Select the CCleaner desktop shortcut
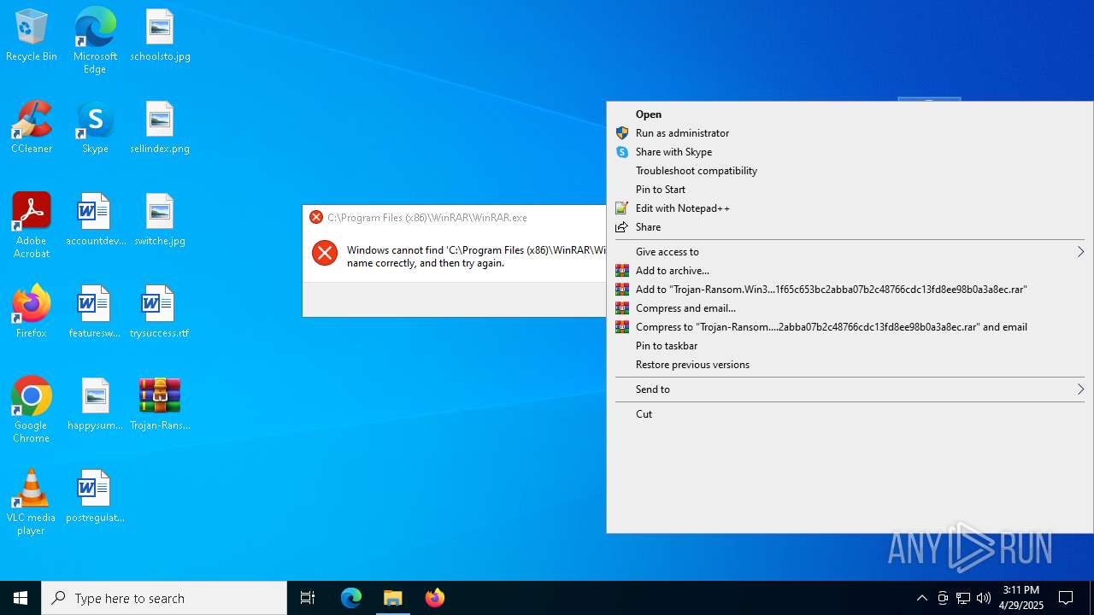 point(32,128)
